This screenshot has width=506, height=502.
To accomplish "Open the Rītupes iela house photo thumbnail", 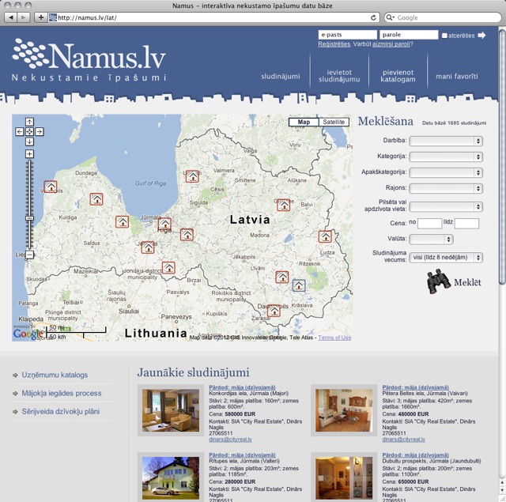I will (x=171, y=478).
